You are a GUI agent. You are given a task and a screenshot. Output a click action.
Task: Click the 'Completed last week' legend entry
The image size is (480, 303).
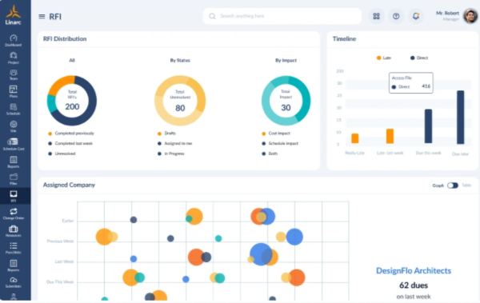point(70,144)
